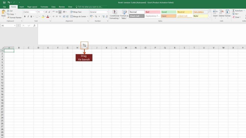Select column M header

point(126,48)
